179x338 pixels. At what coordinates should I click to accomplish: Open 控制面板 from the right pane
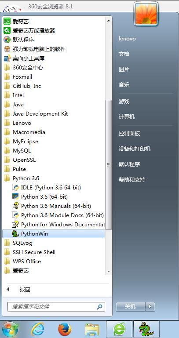(129, 134)
